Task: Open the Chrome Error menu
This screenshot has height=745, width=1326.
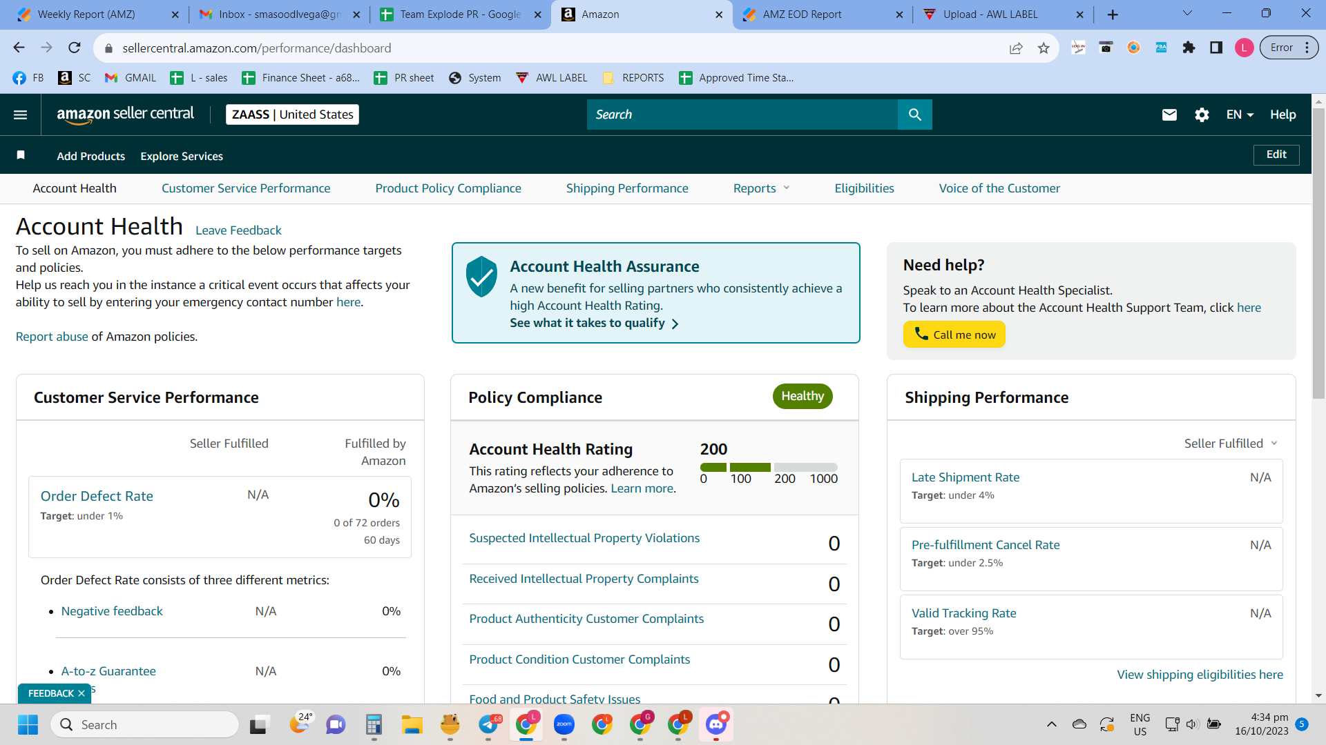Action: click(1289, 48)
